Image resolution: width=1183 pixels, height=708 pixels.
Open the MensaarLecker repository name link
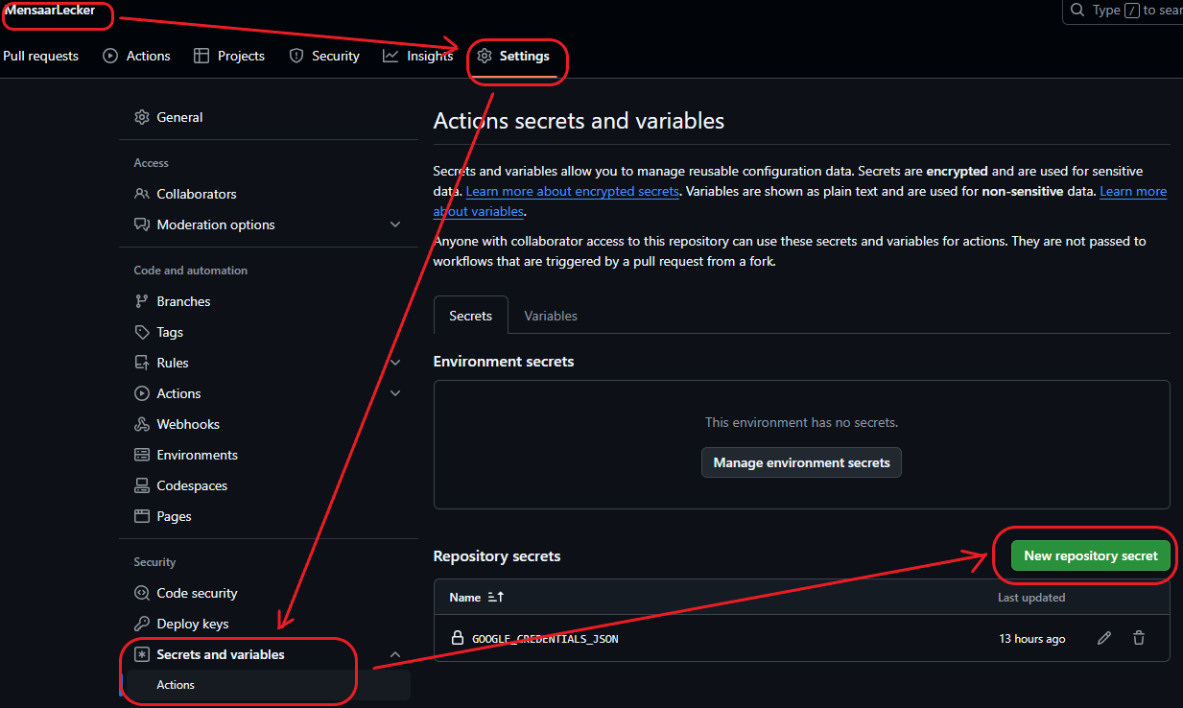[x=50, y=11]
